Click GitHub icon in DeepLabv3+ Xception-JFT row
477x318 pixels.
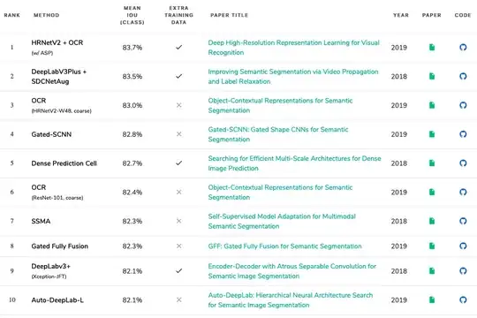coord(463,271)
